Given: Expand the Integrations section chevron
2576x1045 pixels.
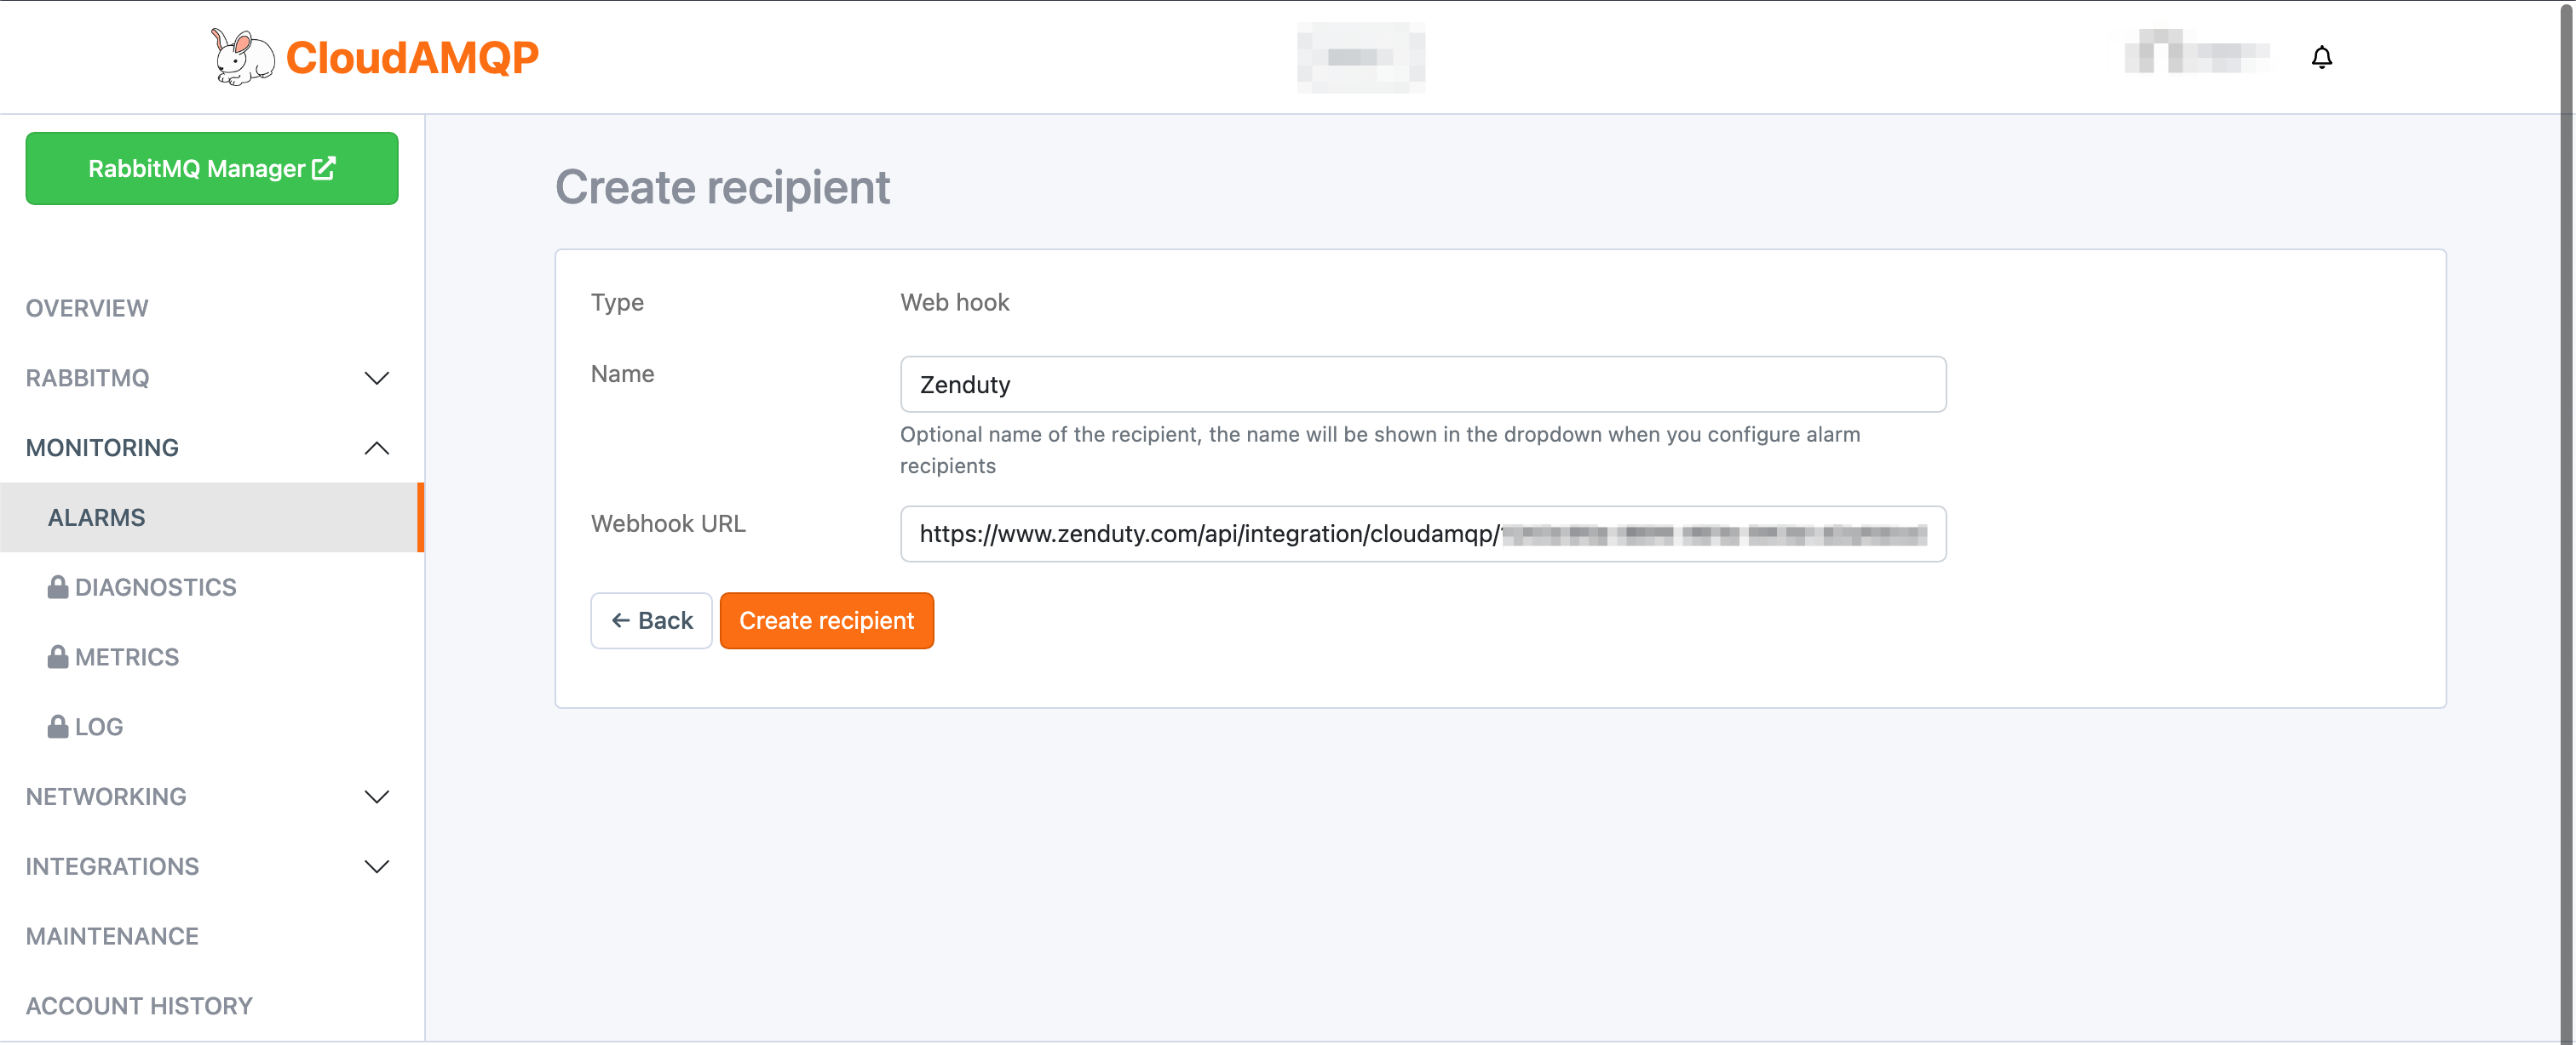Looking at the screenshot, I should (376, 867).
